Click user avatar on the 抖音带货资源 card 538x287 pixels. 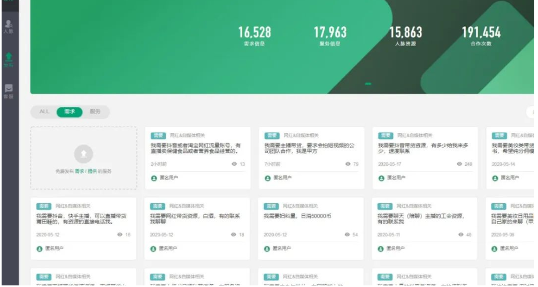pos(381,179)
